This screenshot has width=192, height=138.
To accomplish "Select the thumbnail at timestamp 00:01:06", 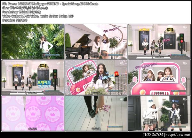I will coord(159,113).
